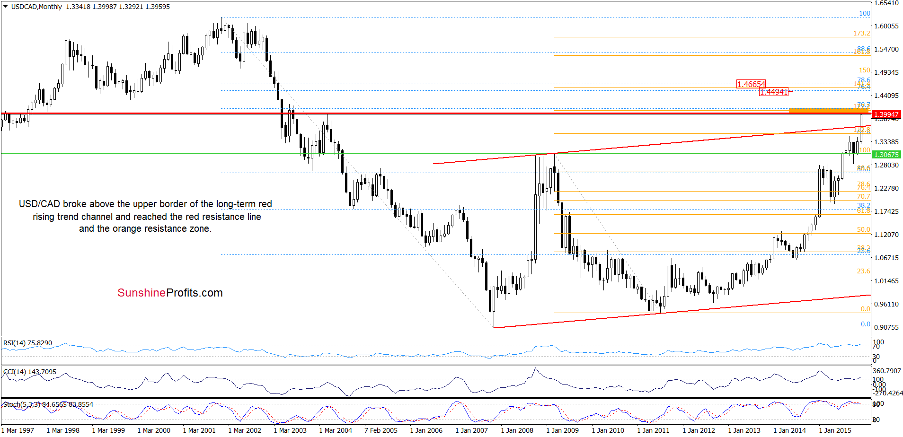Click the chart menu triangle beside USDCAD,Monthly
The width and height of the screenshot is (903, 437).
(x=6, y=7)
